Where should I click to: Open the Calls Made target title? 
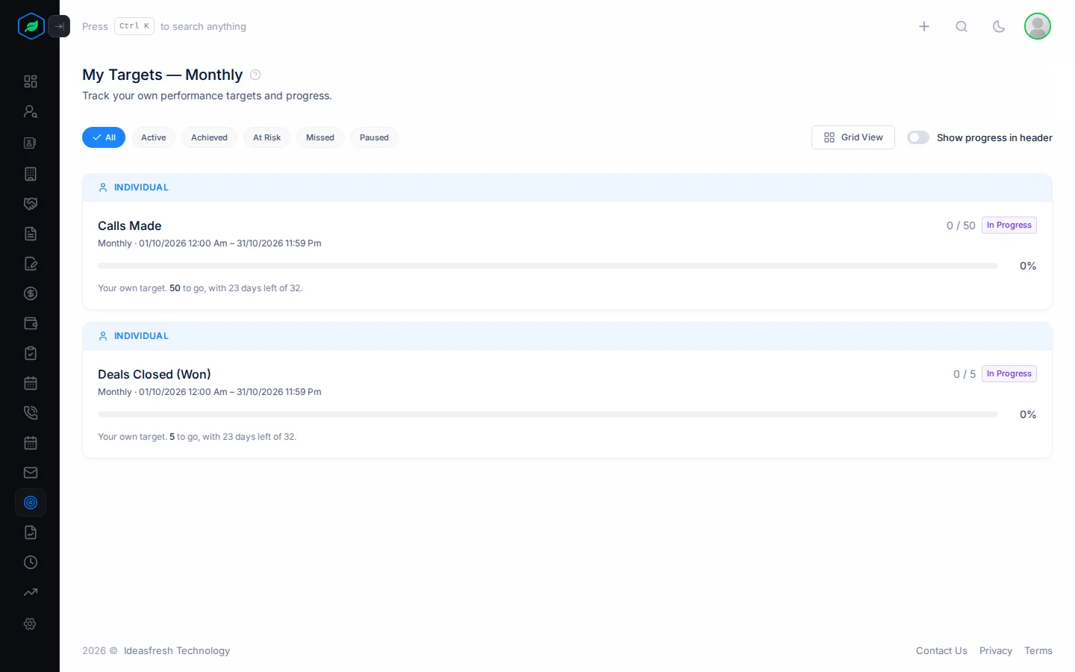point(130,225)
